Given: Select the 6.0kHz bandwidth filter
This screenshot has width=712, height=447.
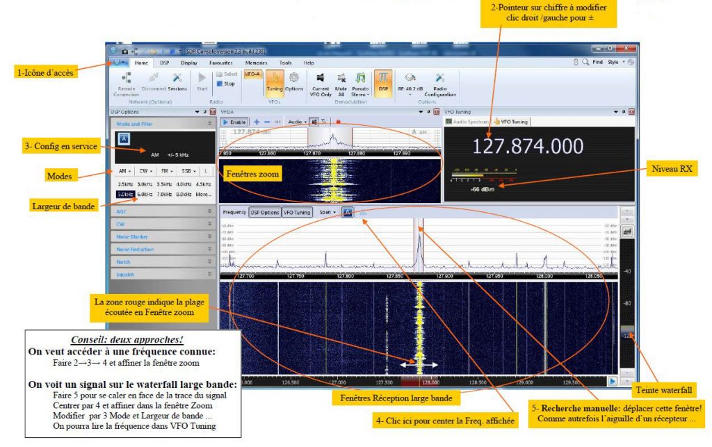Looking at the screenshot, I should (x=145, y=194).
